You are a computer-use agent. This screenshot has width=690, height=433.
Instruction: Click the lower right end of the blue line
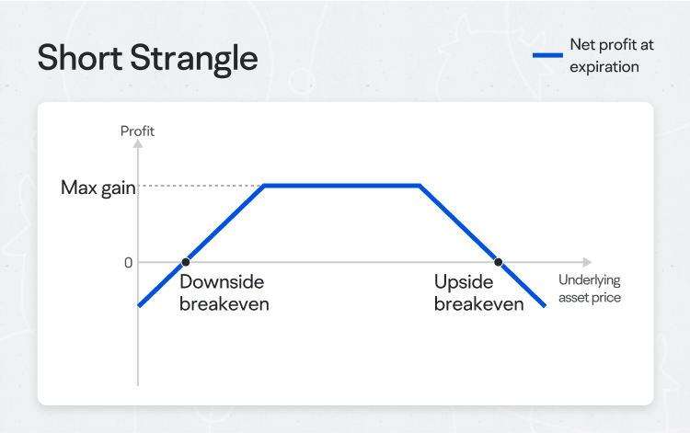pos(545,304)
